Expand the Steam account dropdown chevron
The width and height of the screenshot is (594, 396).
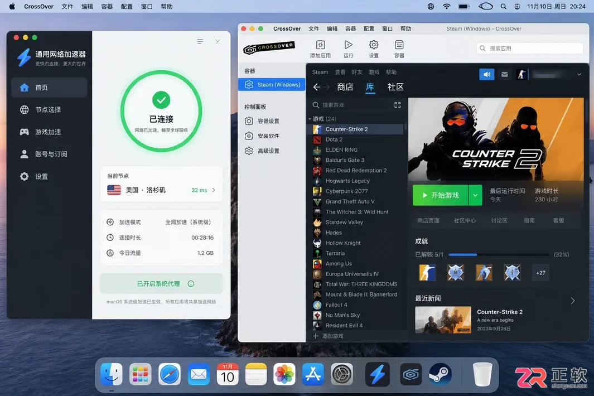click(x=579, y=75)
